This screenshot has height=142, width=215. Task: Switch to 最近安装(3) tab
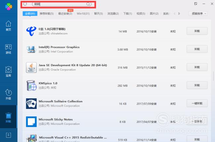(65, 14)
